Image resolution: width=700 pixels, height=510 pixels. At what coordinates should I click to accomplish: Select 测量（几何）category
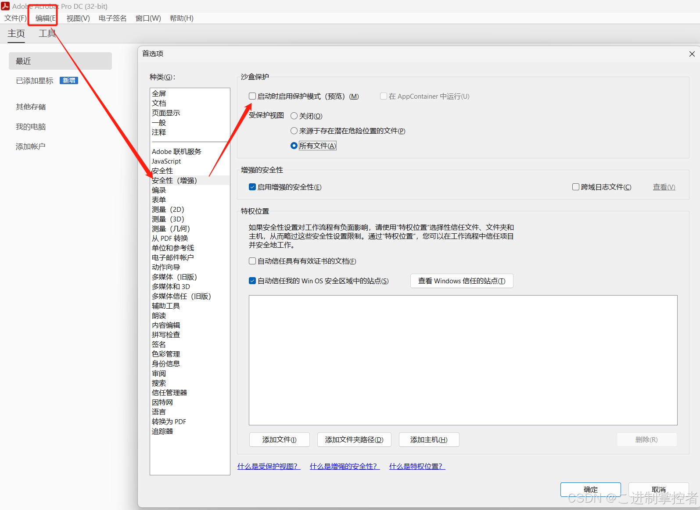pos(190,228)
